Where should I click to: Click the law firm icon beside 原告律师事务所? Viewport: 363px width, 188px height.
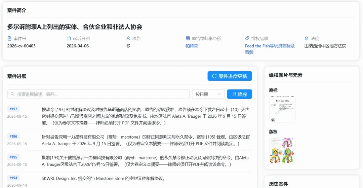tap(188, 38)
